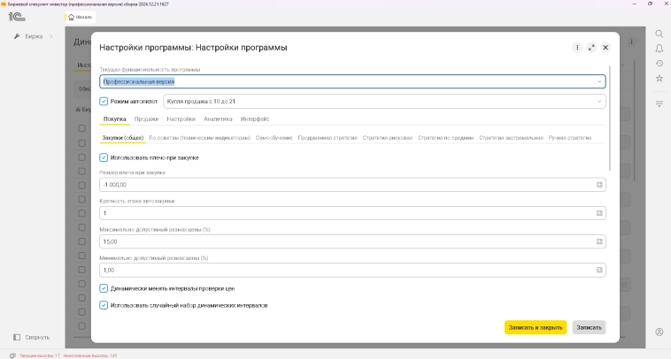Open calculator for Размер плеча при закупке
Viewport: 671px width, 359px height.
599,185
